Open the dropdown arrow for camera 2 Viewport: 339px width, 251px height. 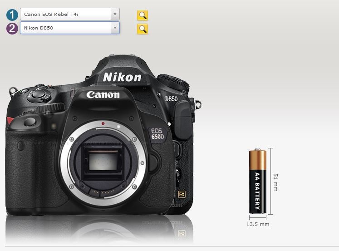[x=115, y=28]
